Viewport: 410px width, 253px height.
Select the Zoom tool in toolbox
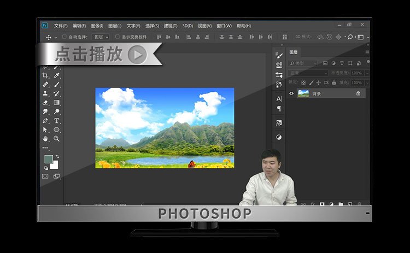pos(56,139)
